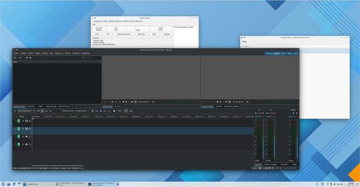The height and width of the screenshot is (187, 360).
Task: Click the funnel filter icon in project bin
Action: coord(84,58)
